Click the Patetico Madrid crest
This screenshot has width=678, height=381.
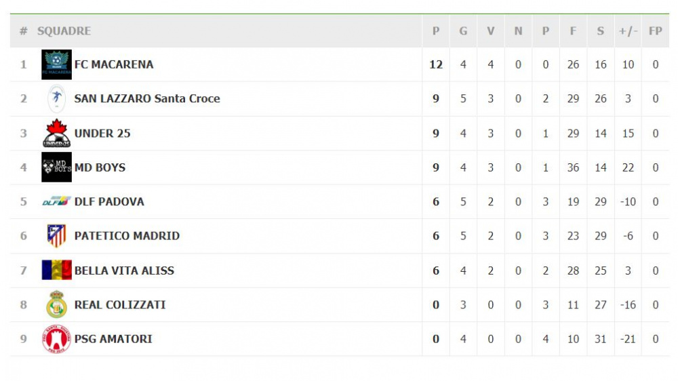pos(57,236)
